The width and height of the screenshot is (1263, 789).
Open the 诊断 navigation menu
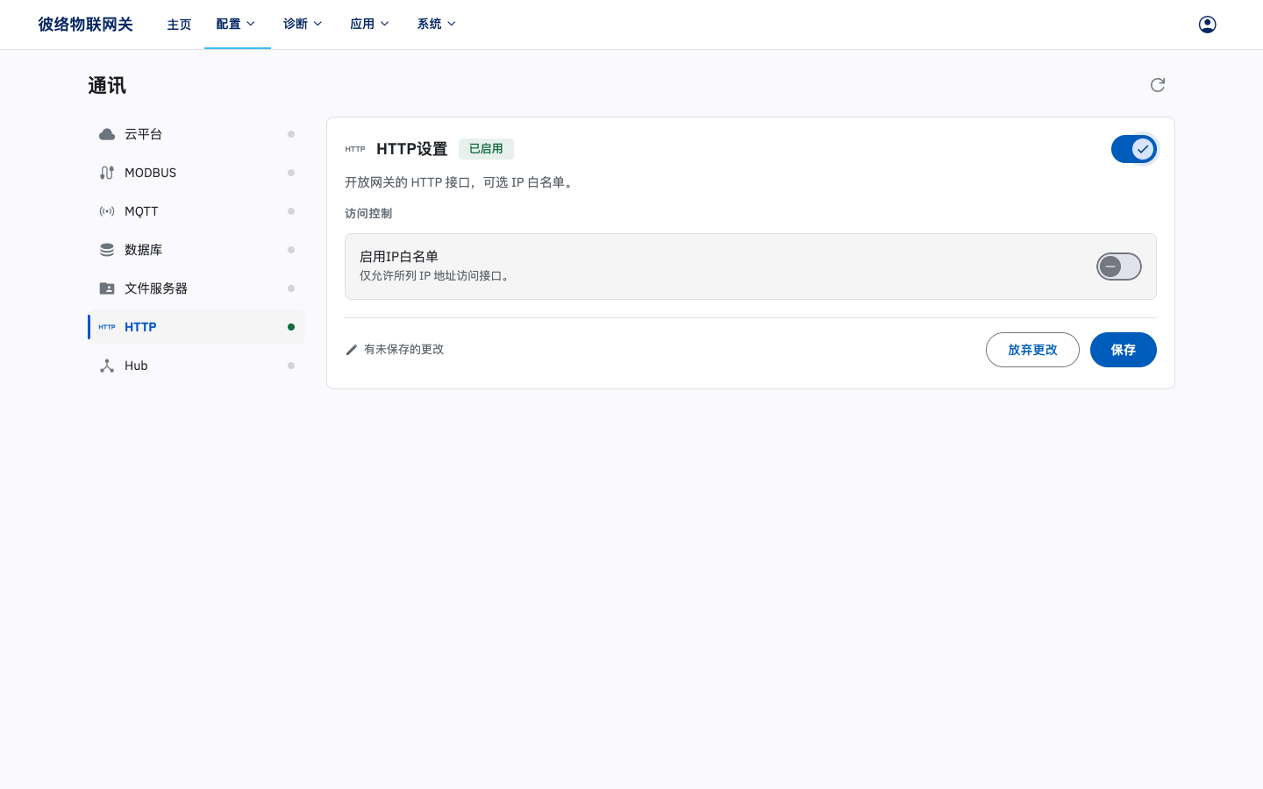click(x=303, y=24)
